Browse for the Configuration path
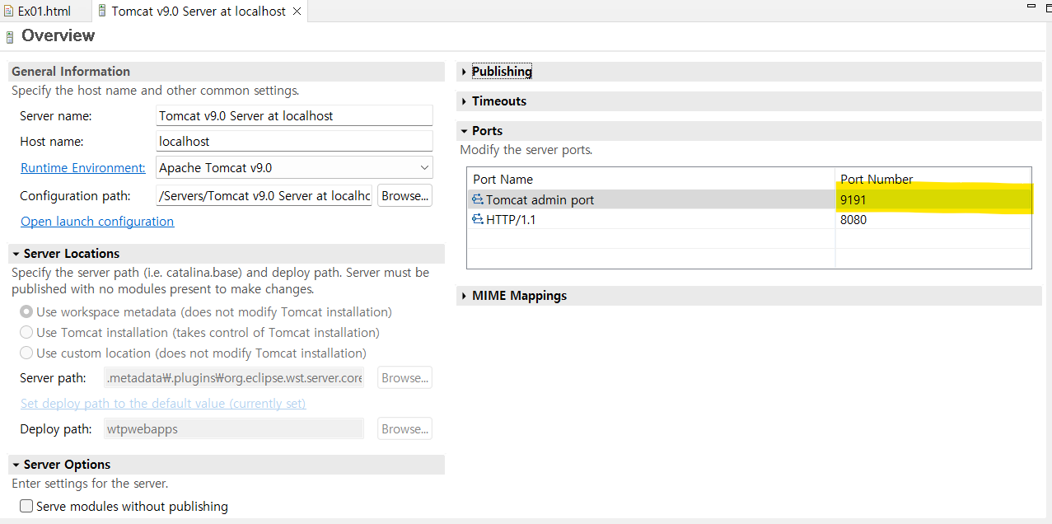Screen dimensions: 1052x524 [404, 196]
